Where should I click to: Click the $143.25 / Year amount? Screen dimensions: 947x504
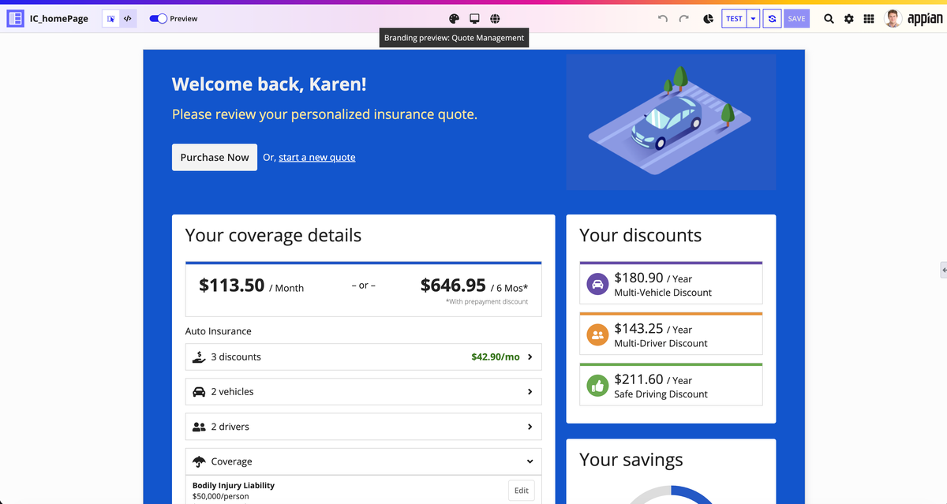click(x=653, y=329)
